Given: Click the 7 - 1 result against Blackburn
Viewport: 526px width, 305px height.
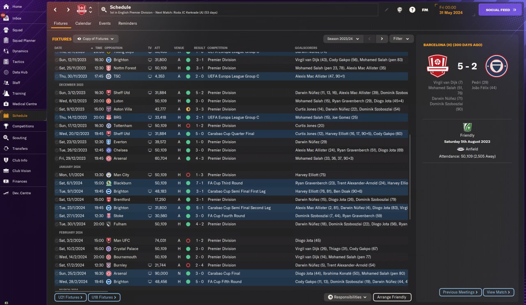Looking at the screenshot, I should pyautogui.click(x=199, y=183).
